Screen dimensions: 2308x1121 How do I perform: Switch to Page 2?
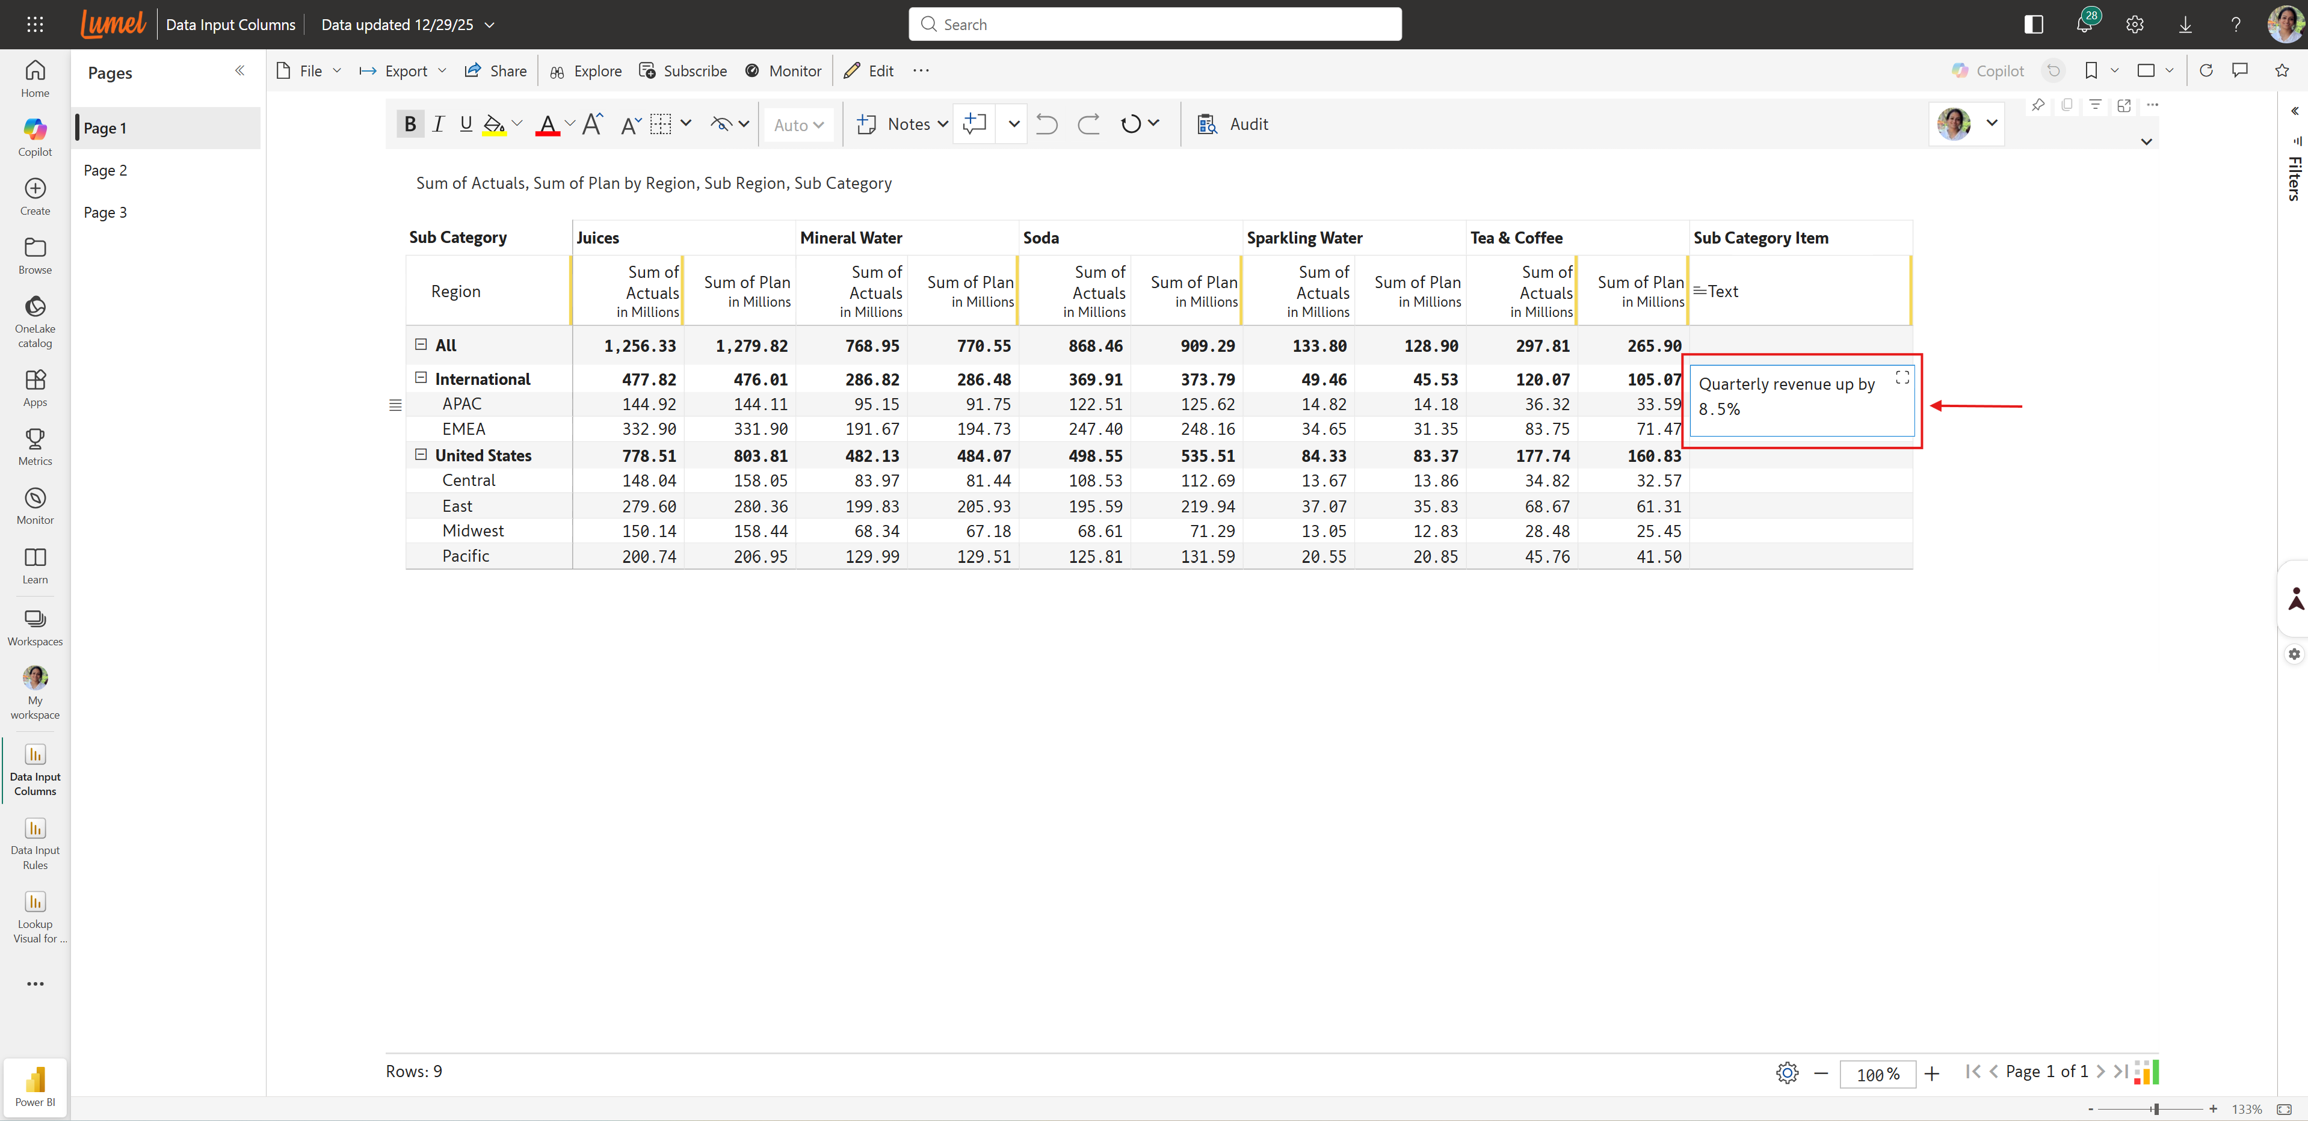(x=106, y=170)
